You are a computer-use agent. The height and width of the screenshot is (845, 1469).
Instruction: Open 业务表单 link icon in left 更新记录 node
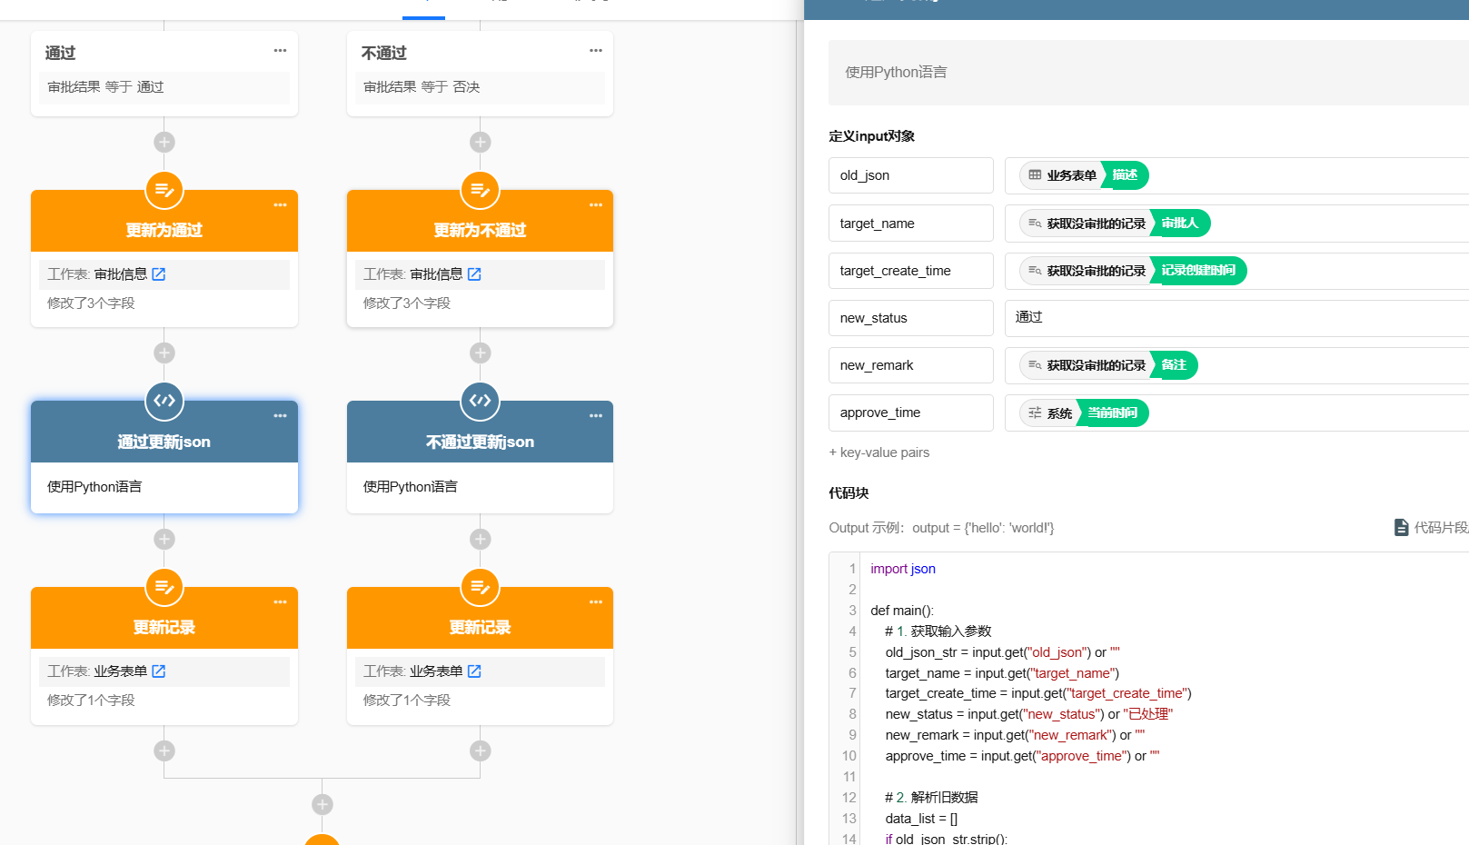[x=159, y=671]
